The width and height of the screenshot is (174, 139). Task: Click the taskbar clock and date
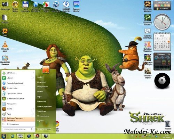coord(166,136)
